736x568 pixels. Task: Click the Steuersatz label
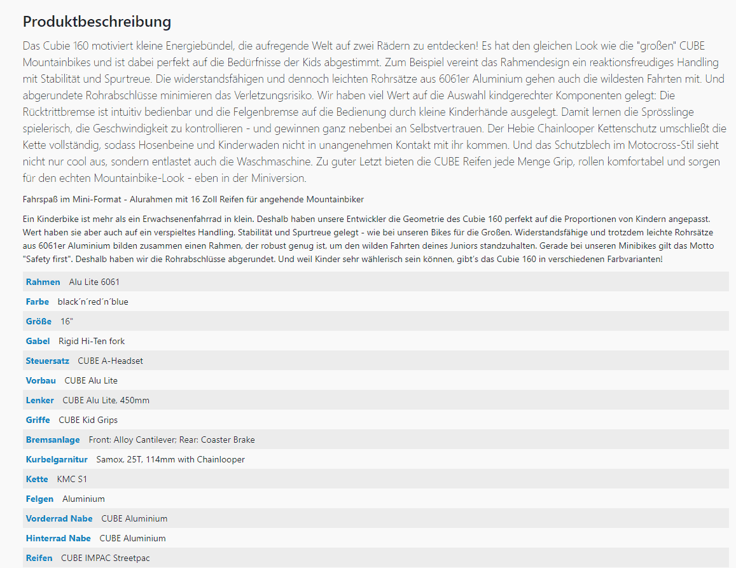point(47,361)
